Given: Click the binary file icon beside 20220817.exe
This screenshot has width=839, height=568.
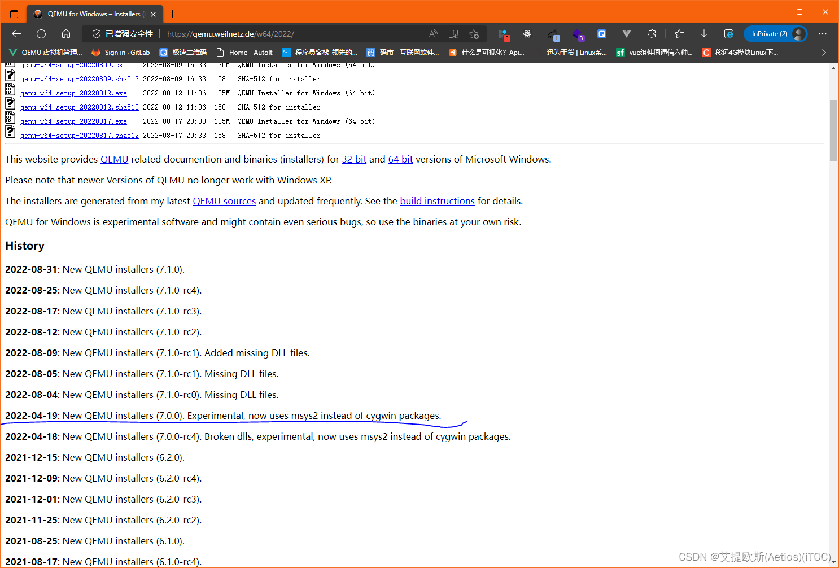Looking at the screenshot, I should (x=10, y=117).
